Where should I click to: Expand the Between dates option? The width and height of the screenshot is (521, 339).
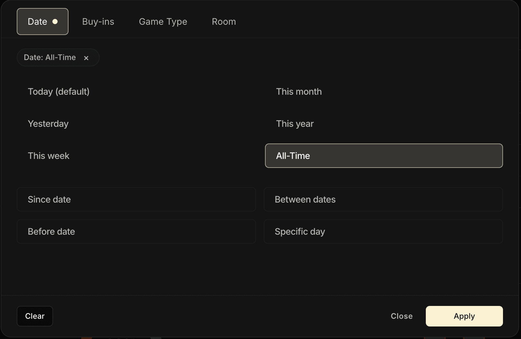[x=383, y=199]
